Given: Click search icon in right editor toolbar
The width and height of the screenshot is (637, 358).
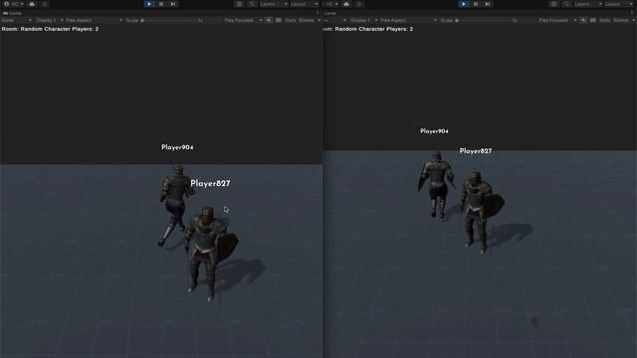Looking at the screenshot, I should pos(566,4).
